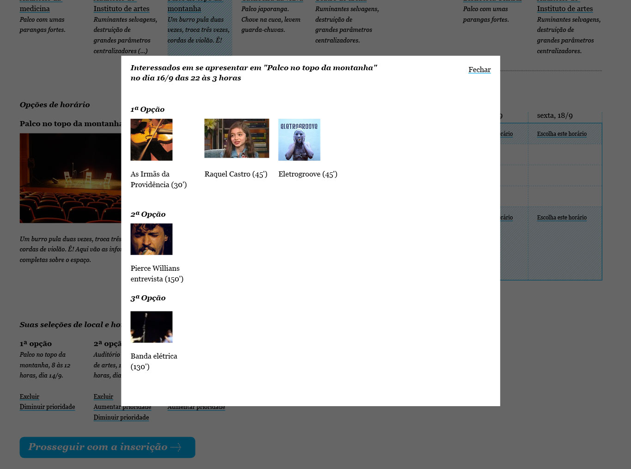Screen dimensions: 631x469
Task: Select Raquel Castro (45') name
Action: [236, 174]
